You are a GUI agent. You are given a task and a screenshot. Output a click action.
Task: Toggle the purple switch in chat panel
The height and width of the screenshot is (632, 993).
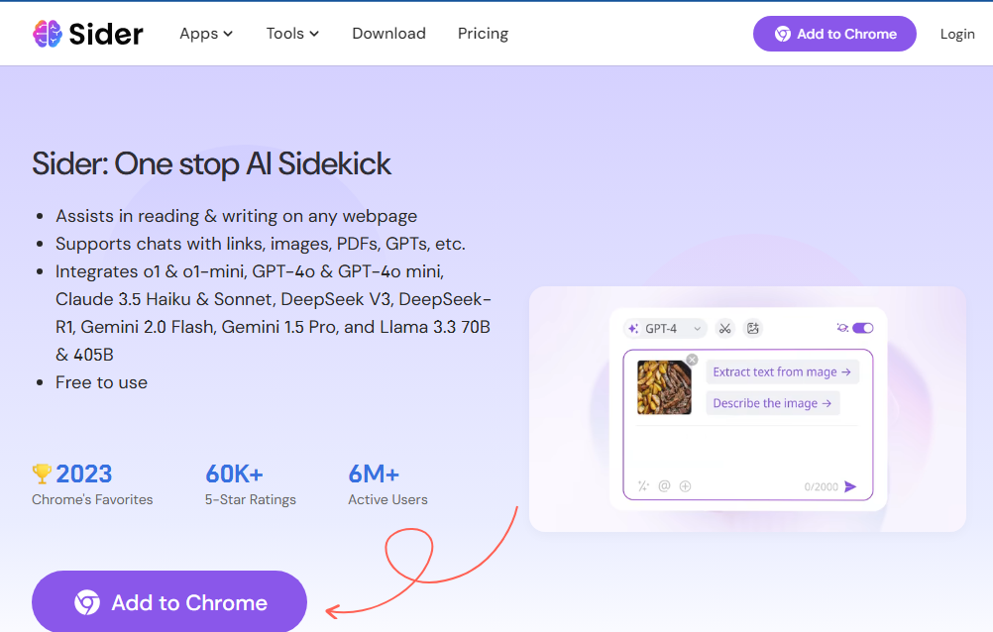click(x=862, y=328)
